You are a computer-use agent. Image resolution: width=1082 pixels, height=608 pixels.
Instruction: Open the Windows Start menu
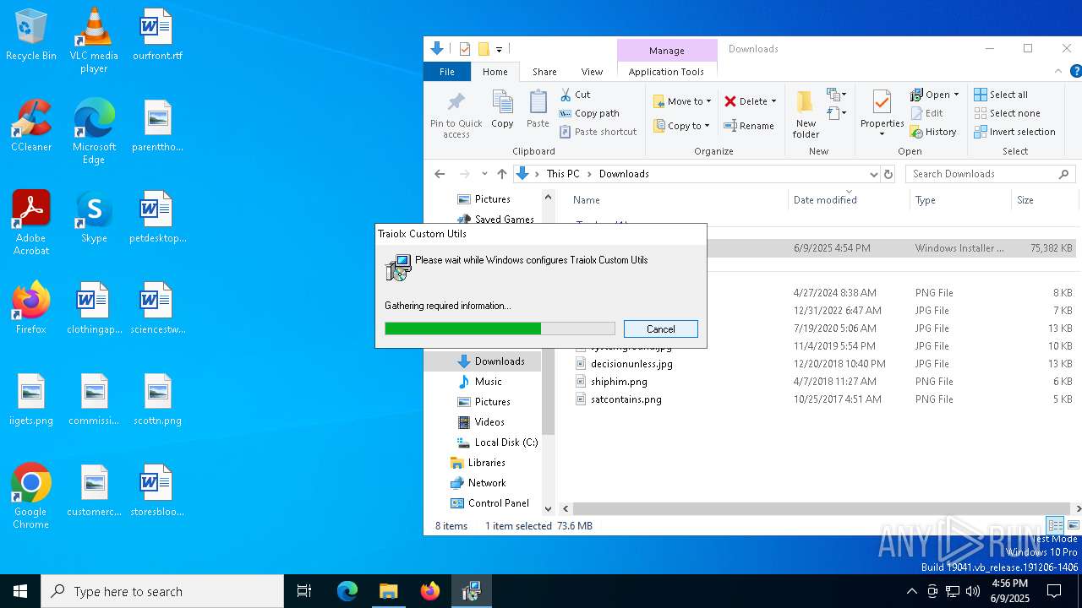point(20,591)
